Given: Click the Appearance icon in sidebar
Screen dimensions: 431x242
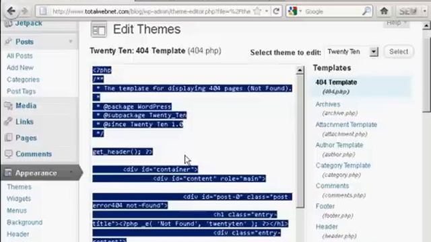Looking at the screenshot, I should pyautogui.click(x=8, y=173).
